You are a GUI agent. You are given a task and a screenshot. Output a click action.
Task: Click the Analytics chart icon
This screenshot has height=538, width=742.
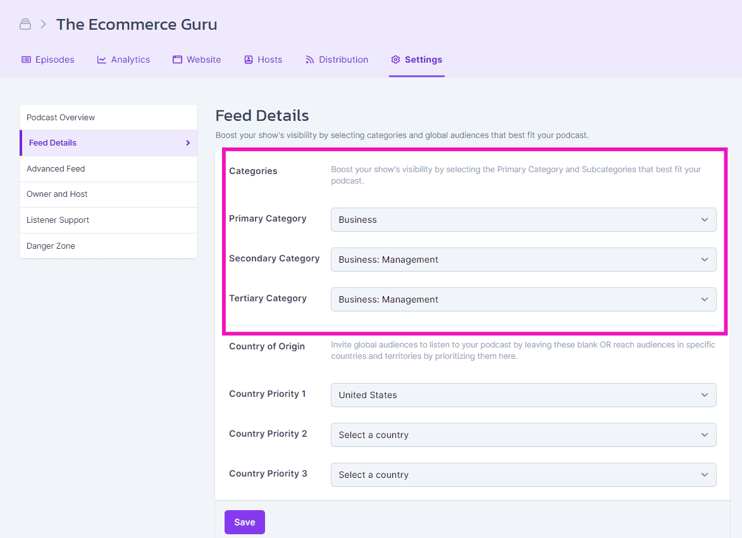(102, 59)
